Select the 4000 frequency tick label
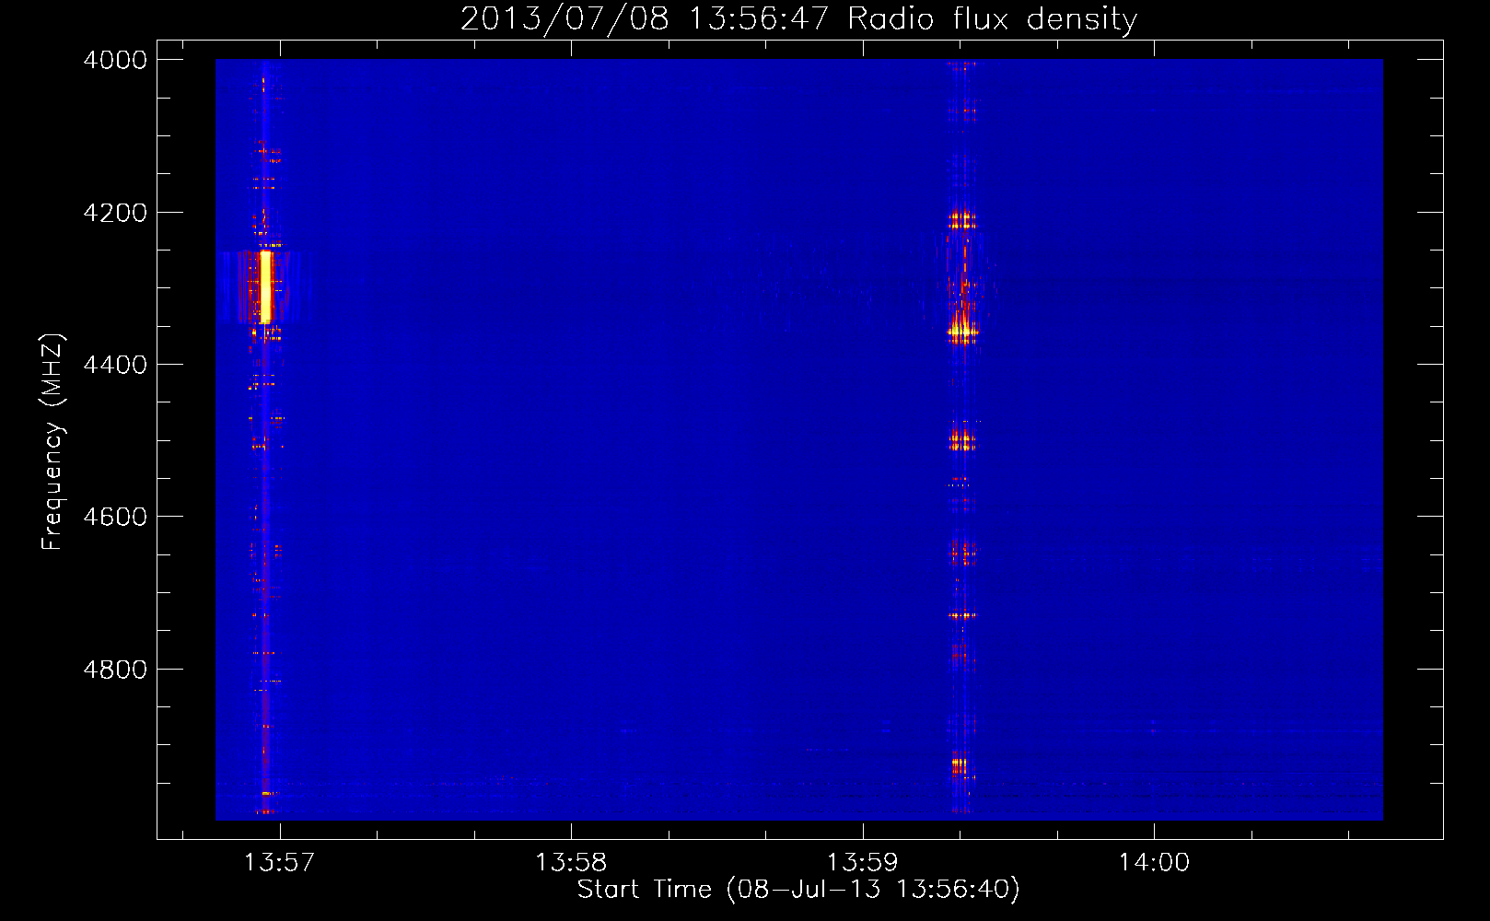The width and height of the screenshot is (1490, 921). tap(115, 60)
